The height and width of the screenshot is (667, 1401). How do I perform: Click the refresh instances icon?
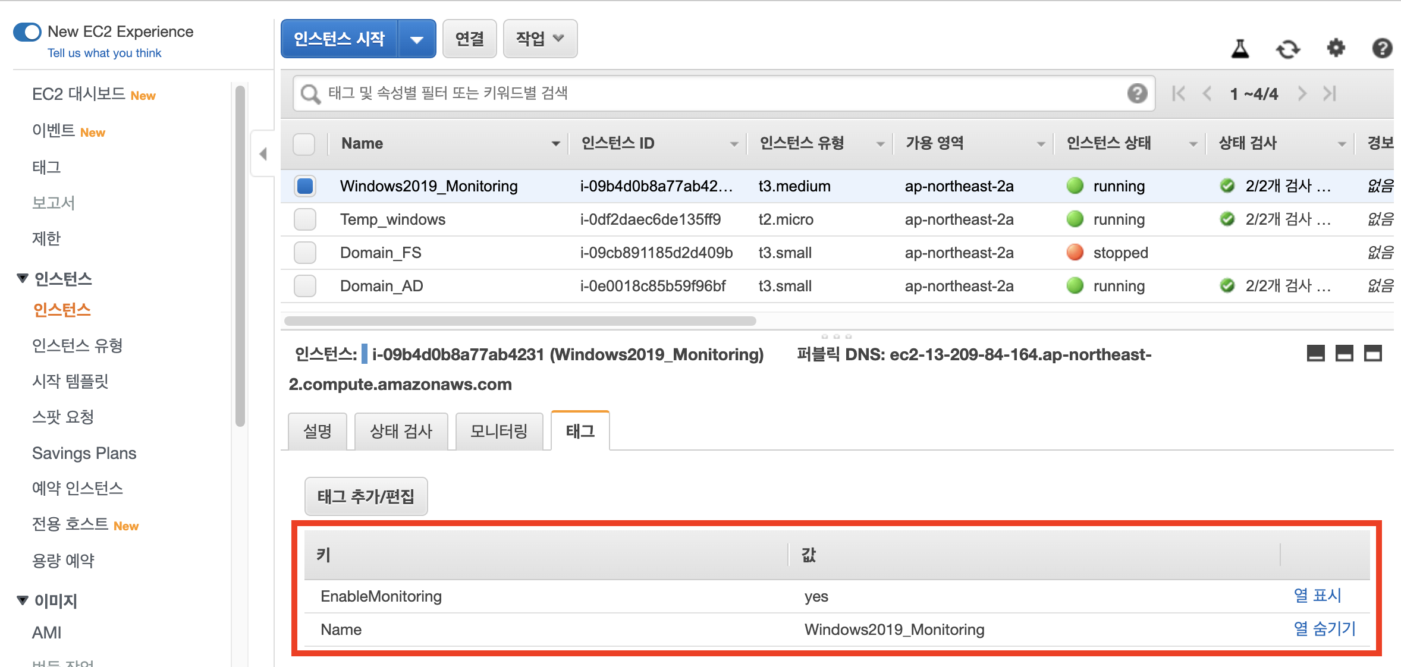coord(1287,49)
